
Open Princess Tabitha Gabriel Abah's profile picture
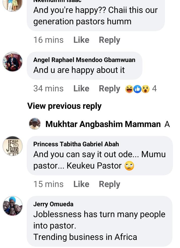pyautogui.click(x=13, y=146)
